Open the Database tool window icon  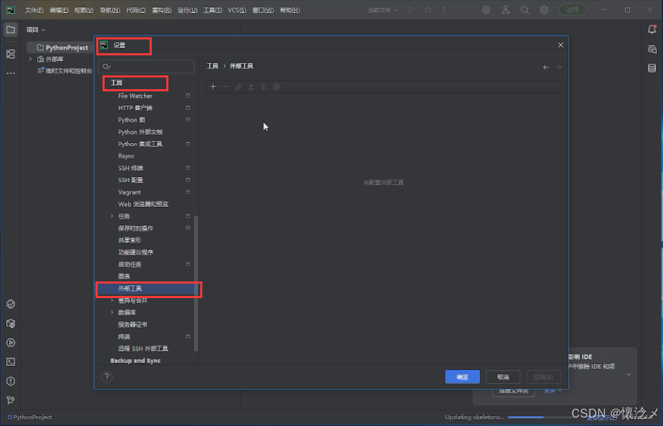[x=651, y=68]
